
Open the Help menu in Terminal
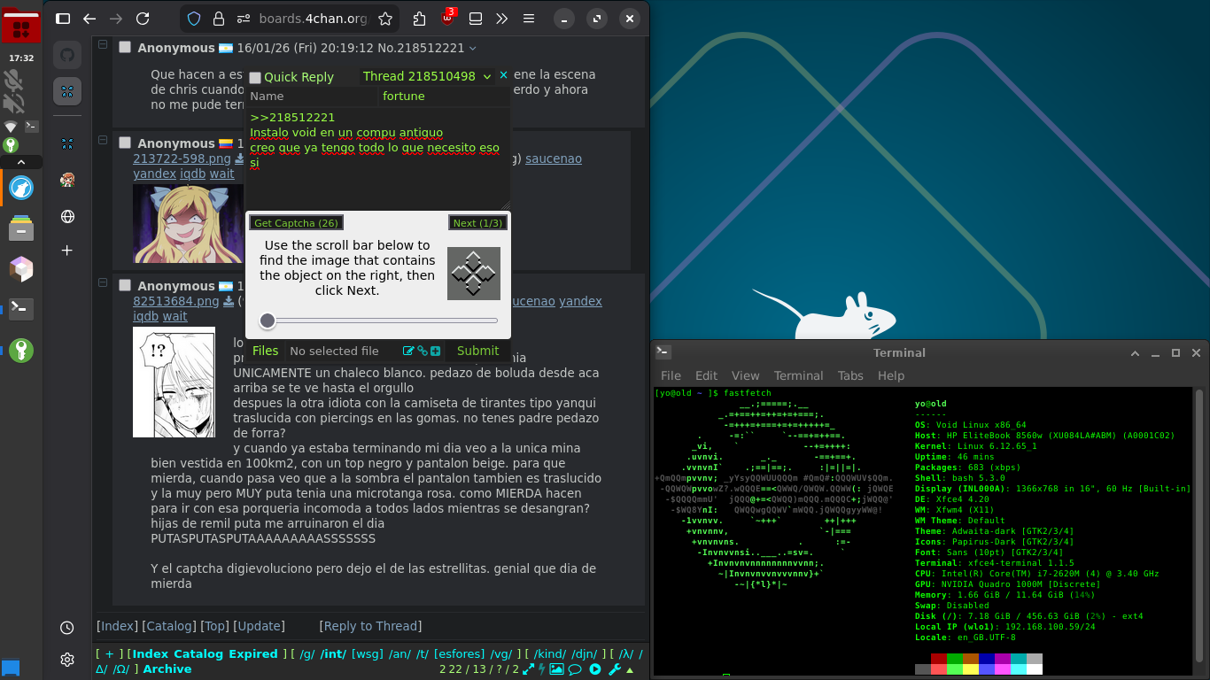coord(890,375)
